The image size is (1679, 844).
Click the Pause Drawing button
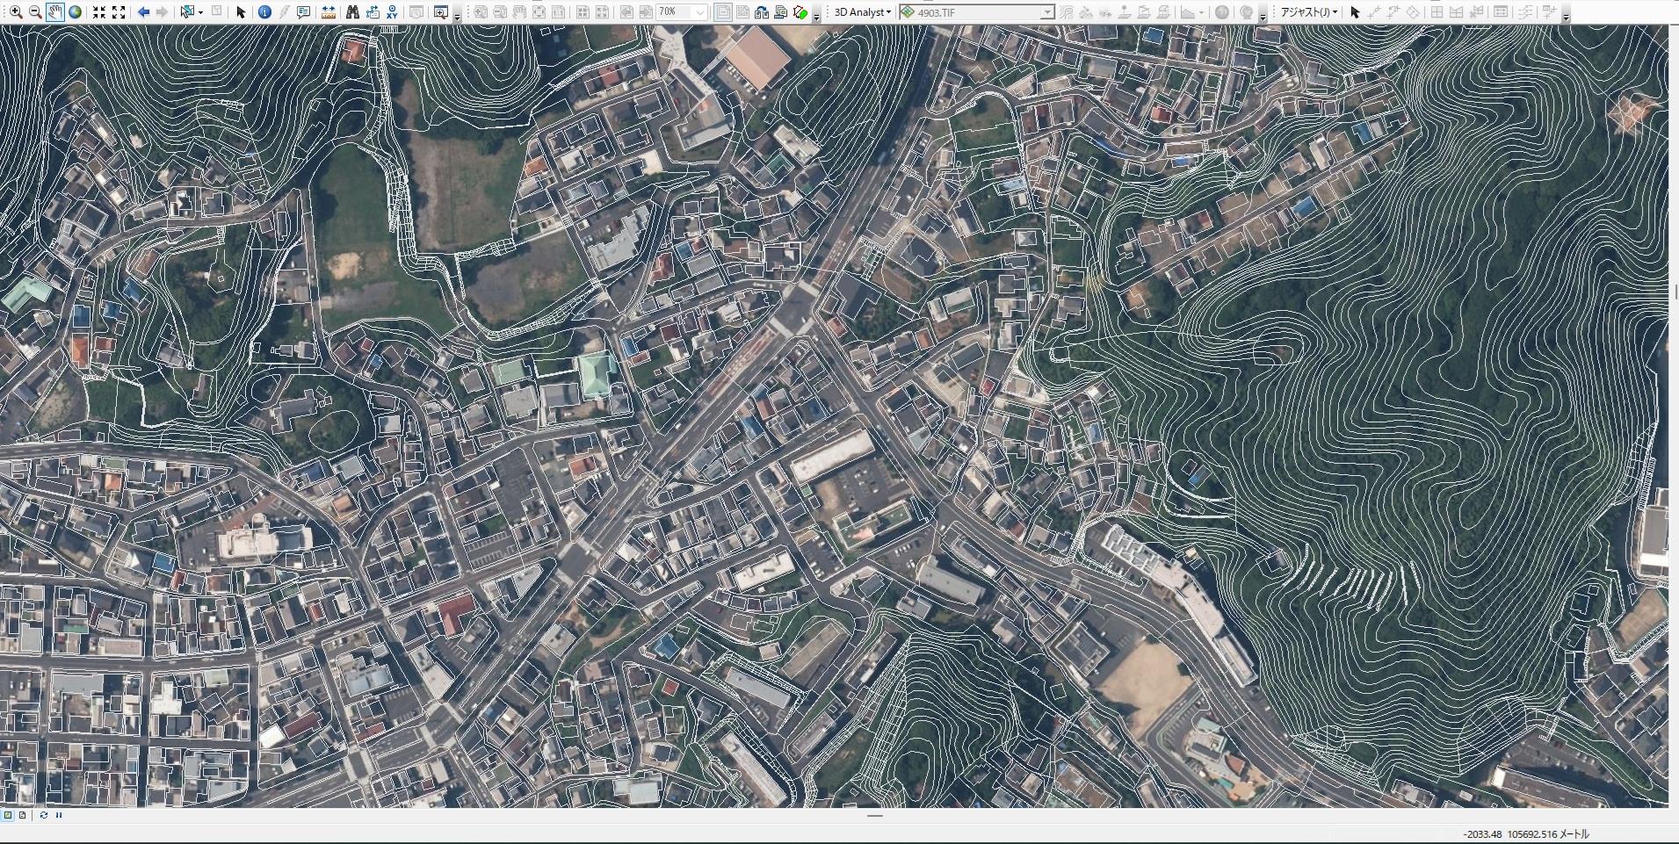coord(59,815)
